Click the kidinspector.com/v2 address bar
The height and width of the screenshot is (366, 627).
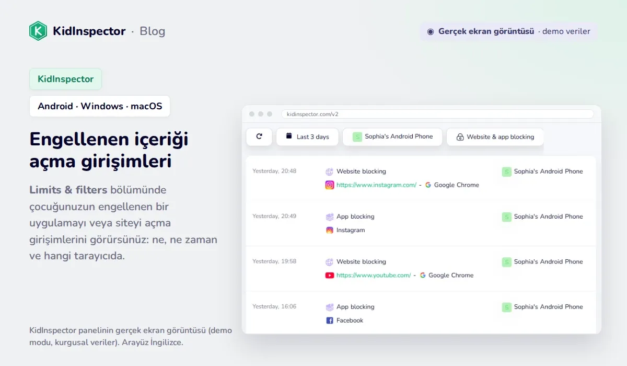[437, 113]
